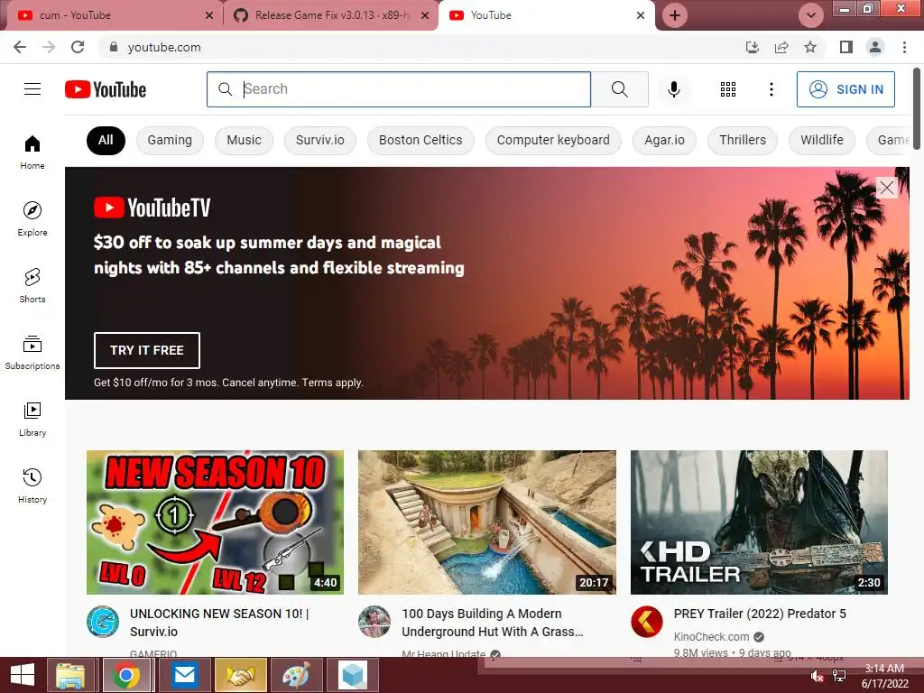The image size is (924, 693).
Task: Filter by the Surviv.io chip
Action: (320, 140)
